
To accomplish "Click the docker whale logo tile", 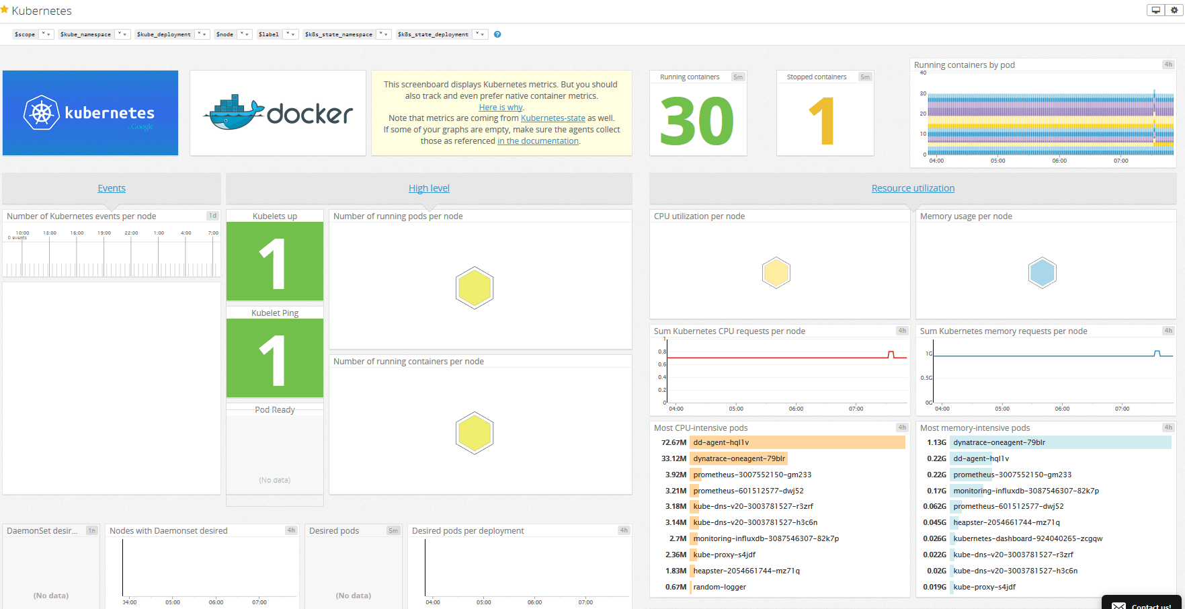I will [x=278, y=113].
